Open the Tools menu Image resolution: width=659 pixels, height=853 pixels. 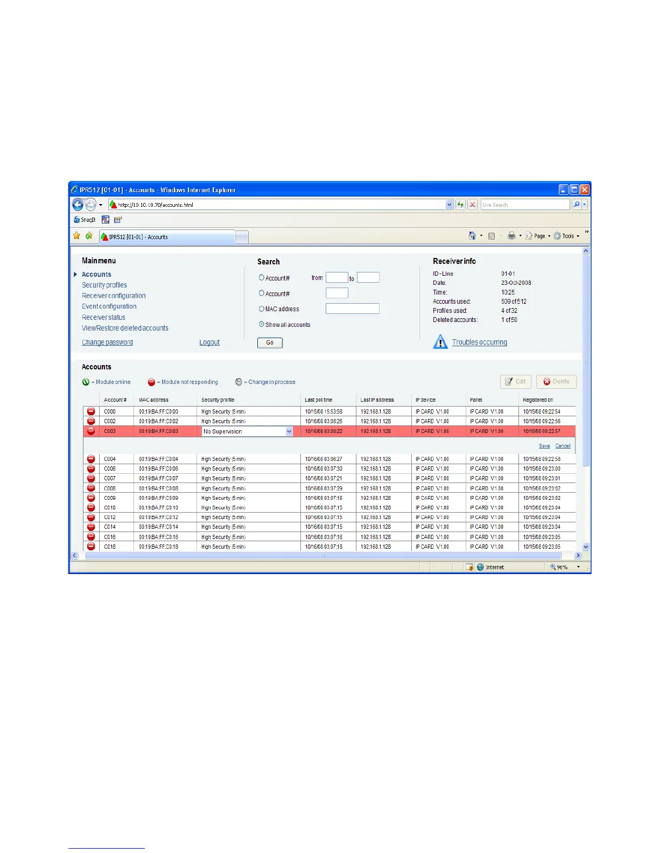pyautogui.click(x=567, y=236)
